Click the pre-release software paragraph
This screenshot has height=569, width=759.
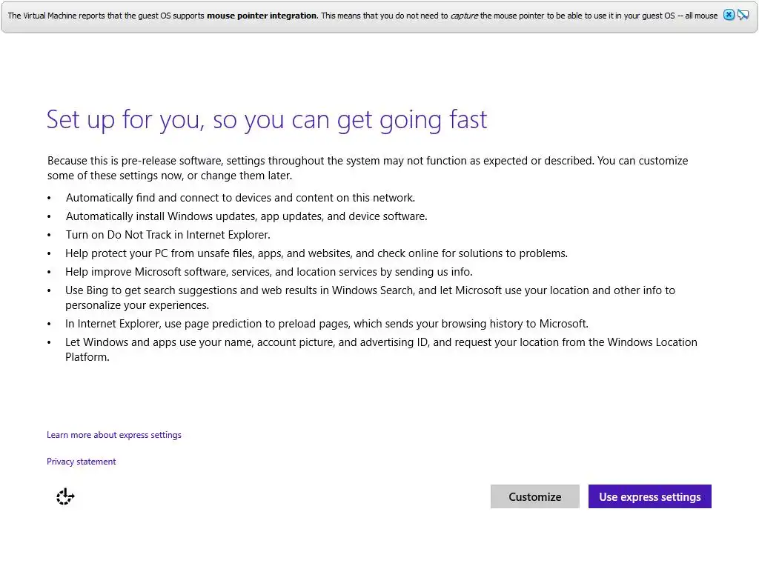pyautogui.click(x=368, y=168)
